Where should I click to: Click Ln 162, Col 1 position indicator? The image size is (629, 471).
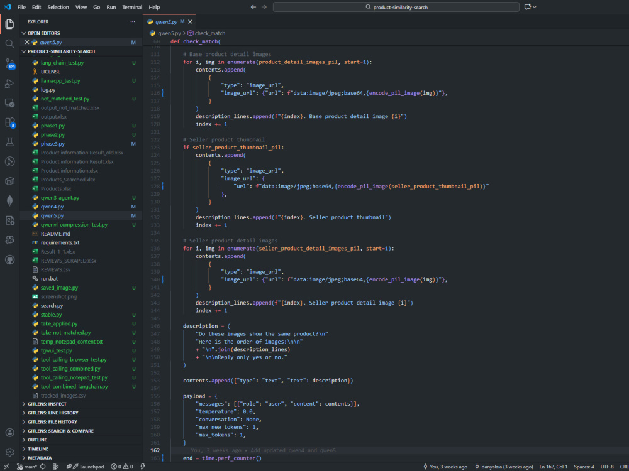553,467
